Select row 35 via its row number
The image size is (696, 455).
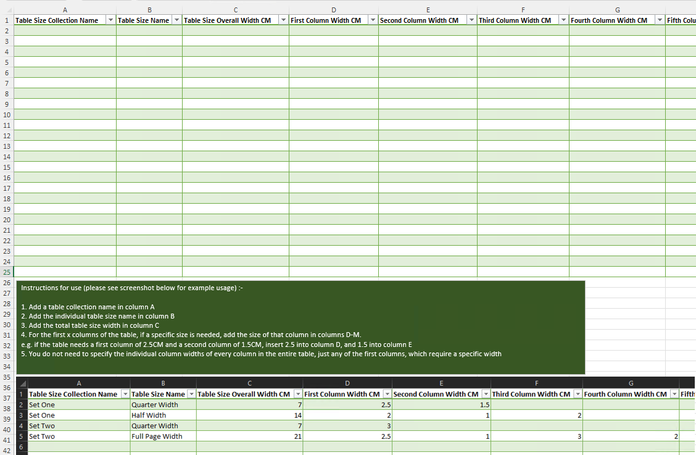7,377
